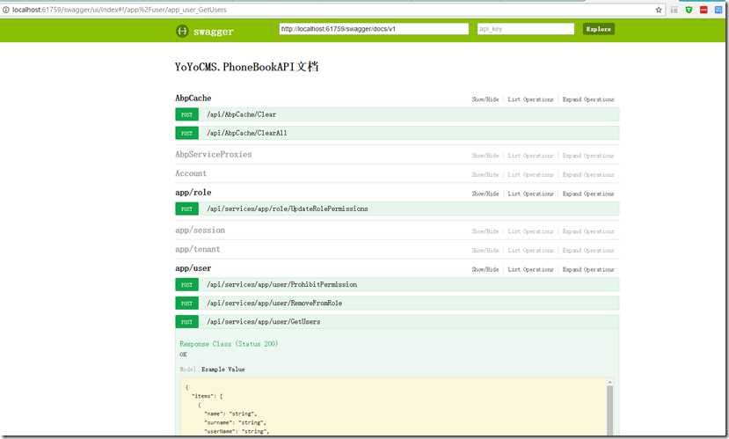Click Show/Hide for app/tenant
The width and height of the screenshot is (729, 439).
485,251
